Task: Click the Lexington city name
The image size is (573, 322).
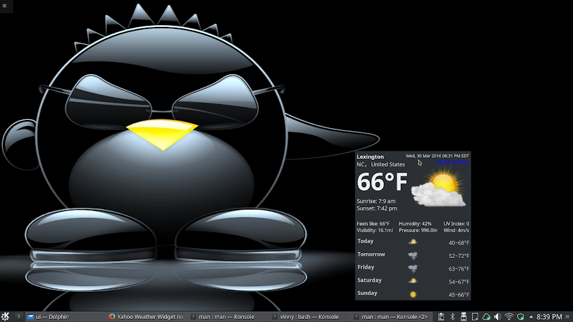Action: [x=370, y=157]
